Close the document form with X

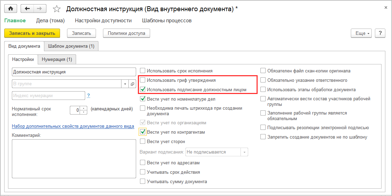pos(385,7)
